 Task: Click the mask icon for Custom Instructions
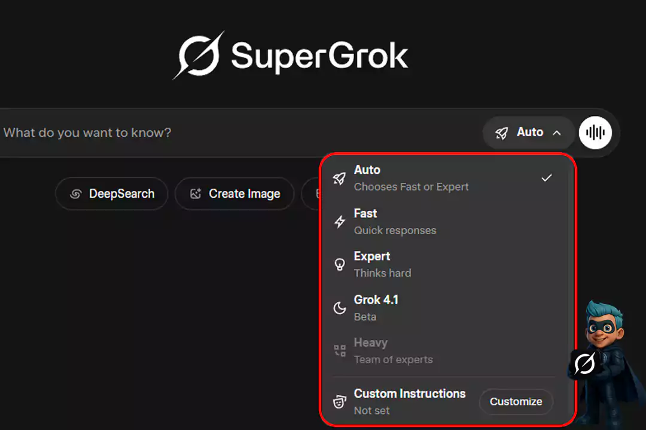(x=340, y=401)
